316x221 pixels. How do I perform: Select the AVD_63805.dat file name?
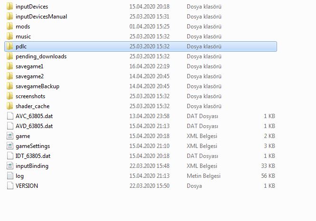point(34,126)
